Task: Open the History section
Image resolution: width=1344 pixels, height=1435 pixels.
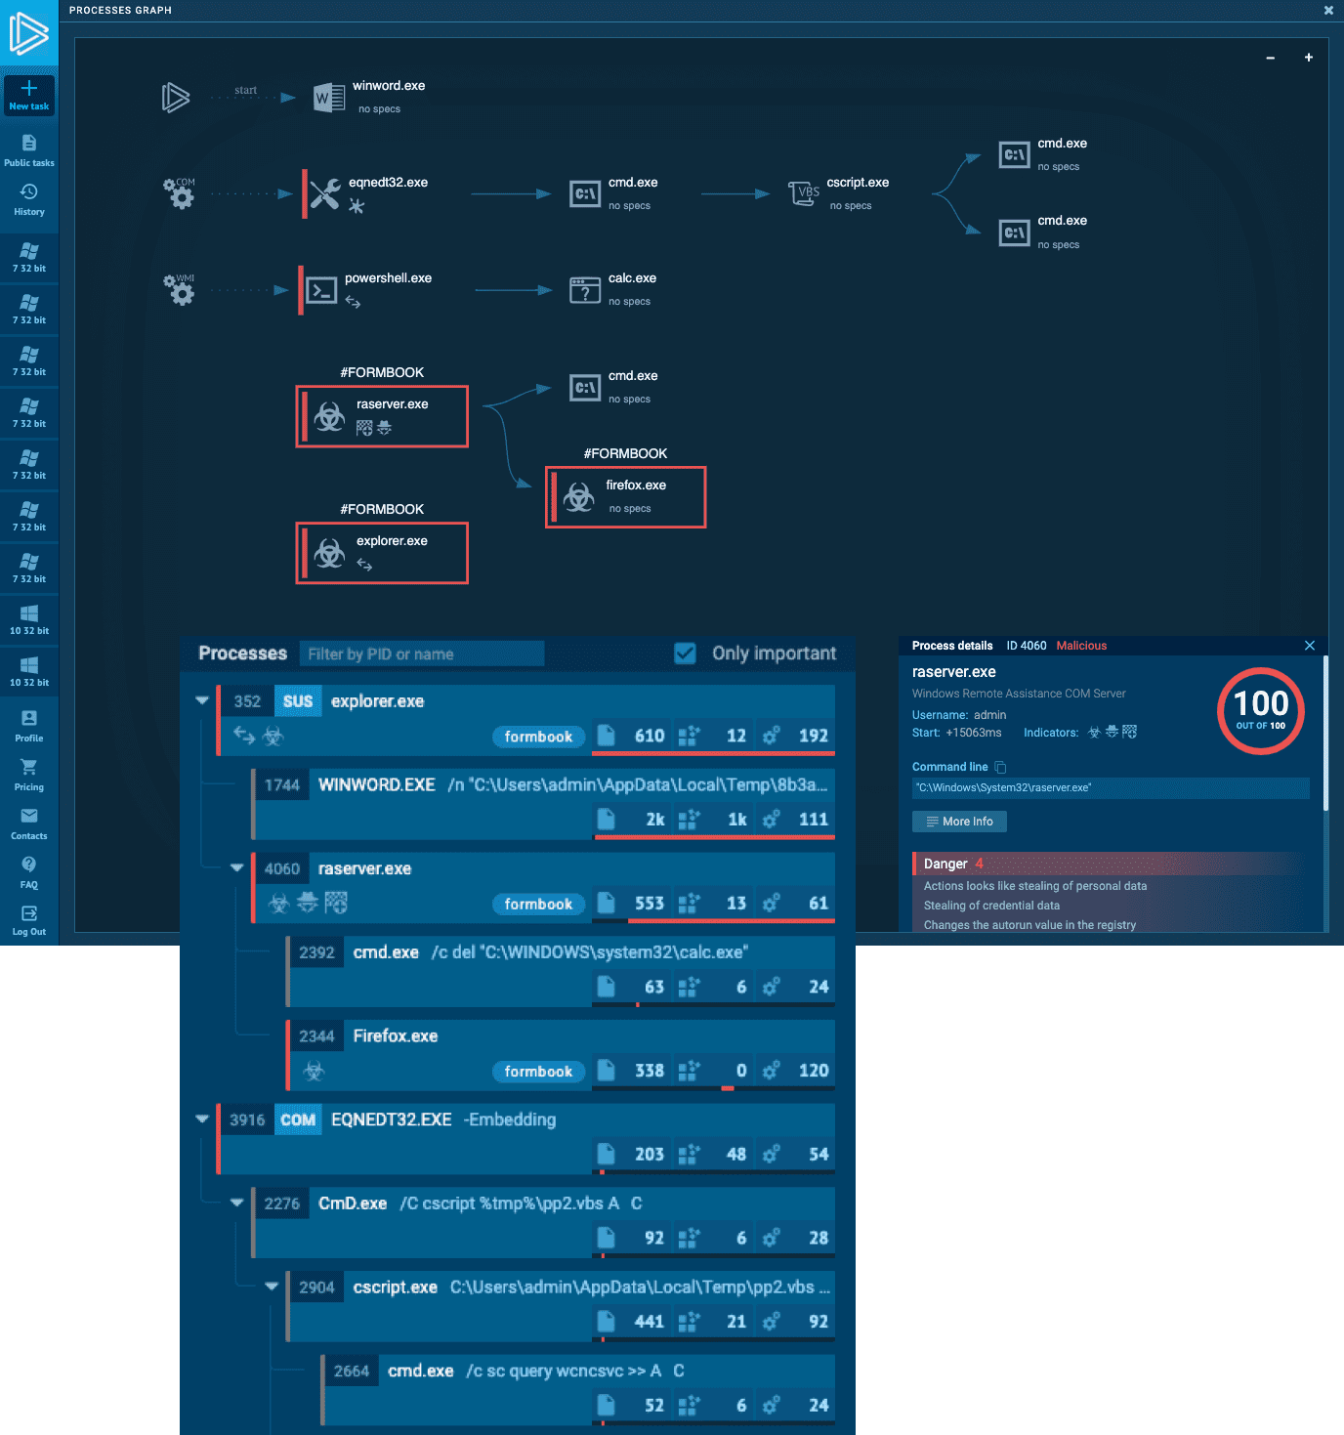Action: pos(29,199)
